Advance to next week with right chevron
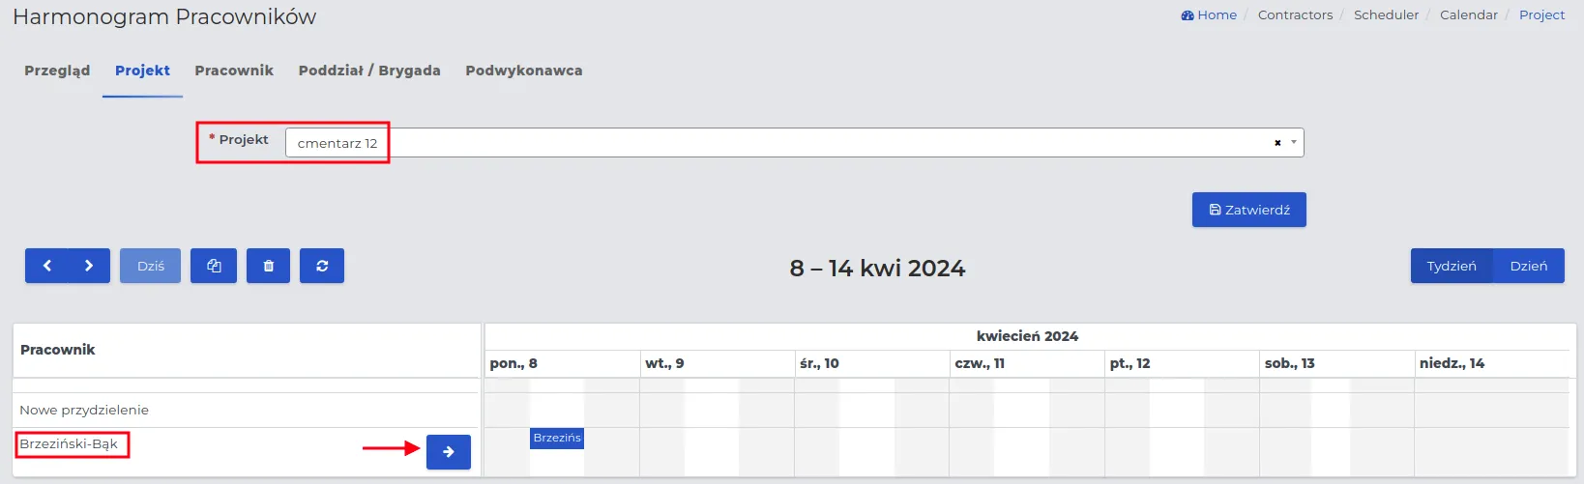This screenshot has height=484, width=1584. pos(89,266)
